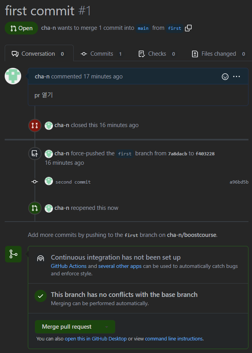Open the GitHub Actions link
Viewport: 252px width, 353px height.
coord(69,266)
